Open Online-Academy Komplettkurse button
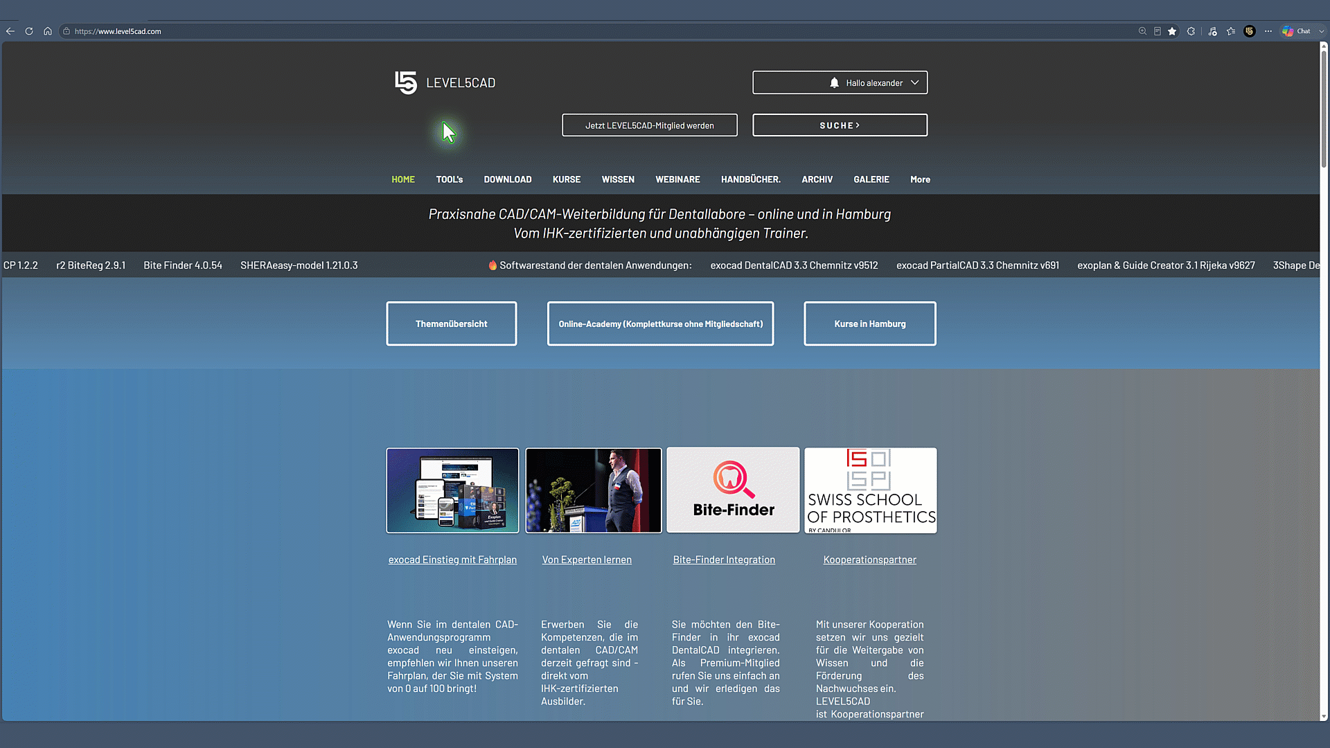 (661, 323)
